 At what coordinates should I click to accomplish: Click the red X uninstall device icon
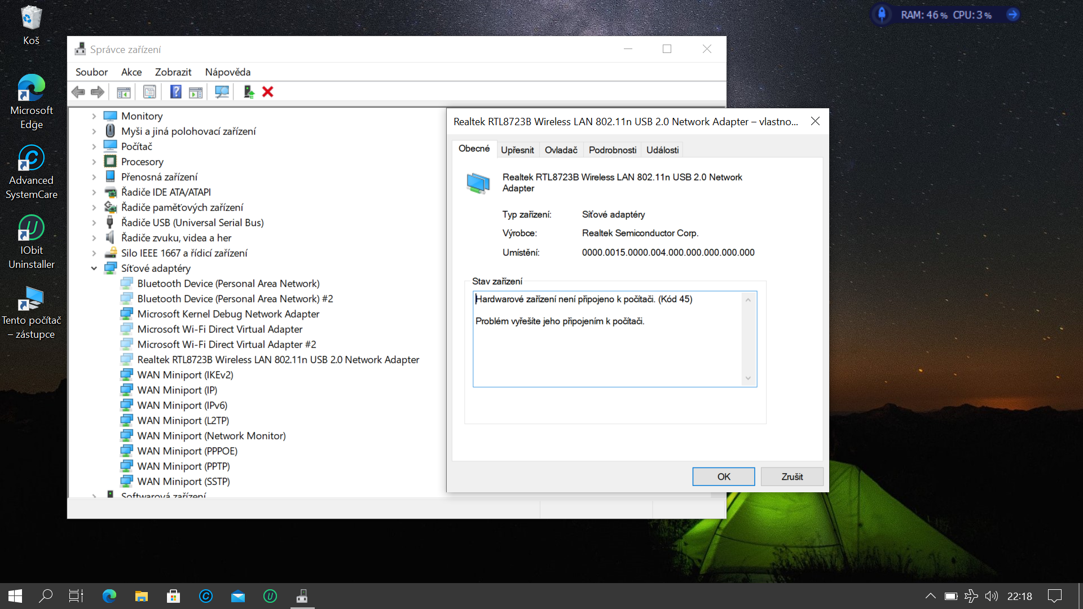(x=268, y=92)
